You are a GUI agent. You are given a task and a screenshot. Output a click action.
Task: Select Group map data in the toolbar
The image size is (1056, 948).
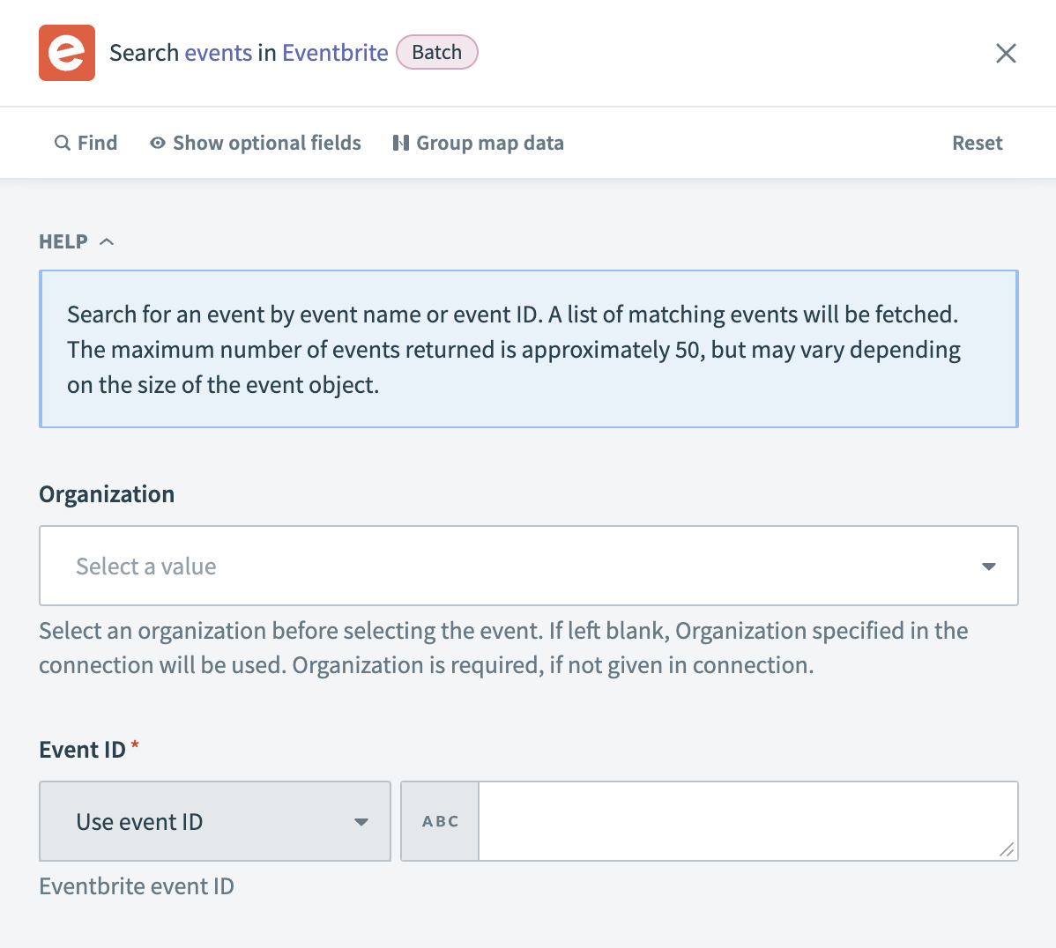[x=489, y=142]
